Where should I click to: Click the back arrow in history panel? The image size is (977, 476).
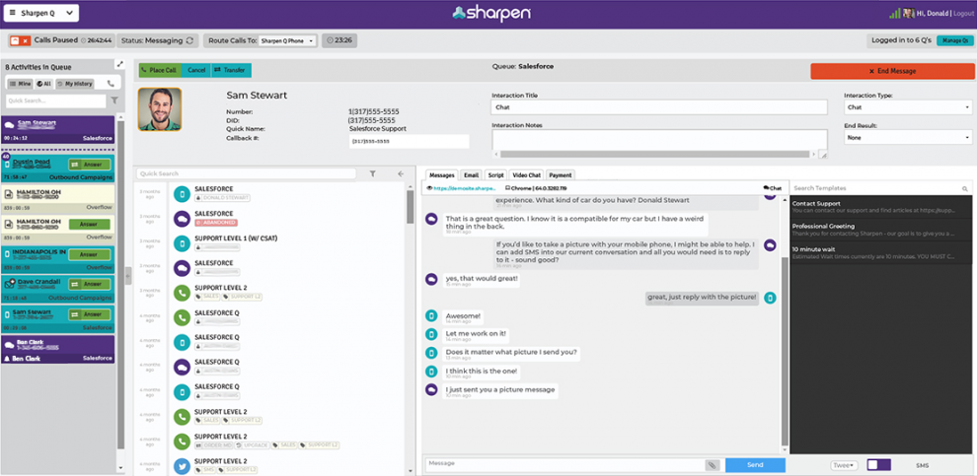coord(401,174)
